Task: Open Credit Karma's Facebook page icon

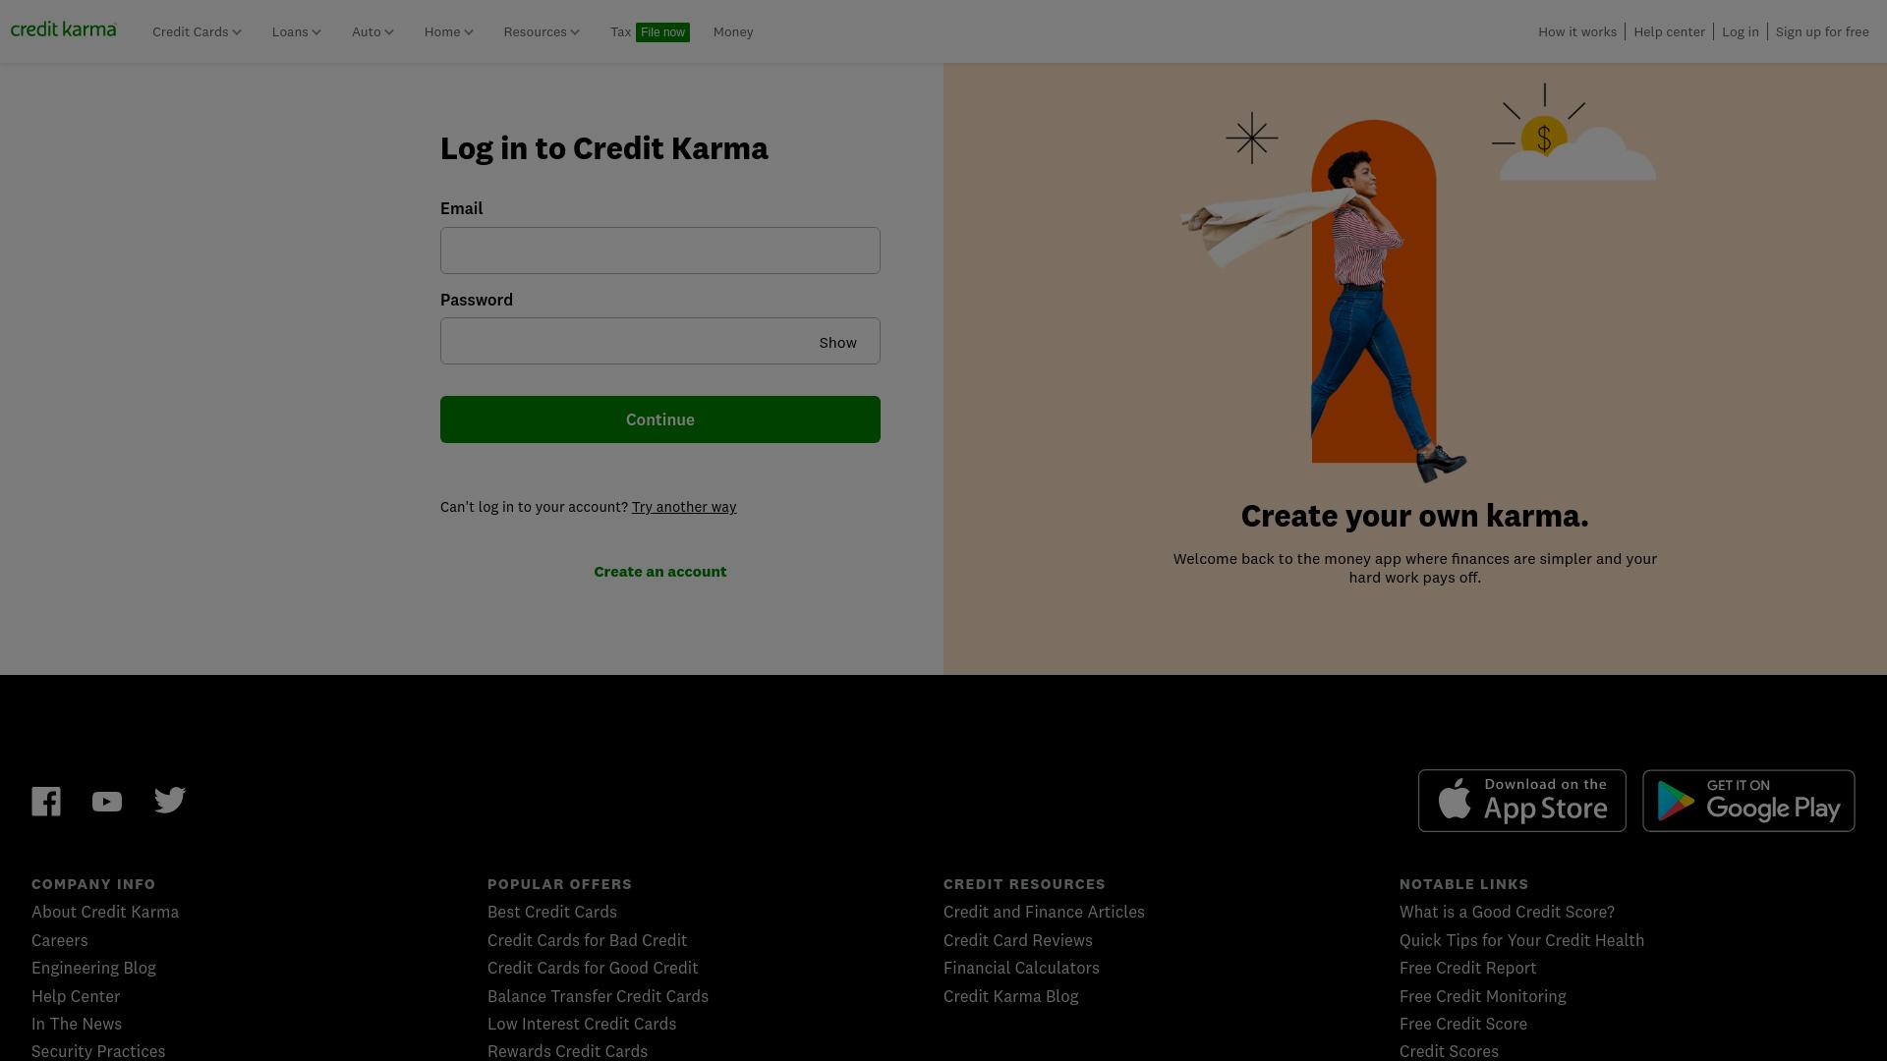Action: point(46,802)
